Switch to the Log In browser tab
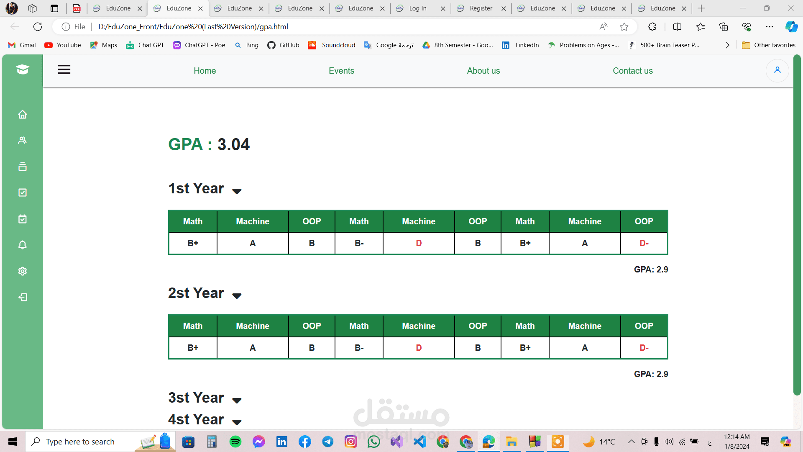803x452 pixels. pos(417,8)
